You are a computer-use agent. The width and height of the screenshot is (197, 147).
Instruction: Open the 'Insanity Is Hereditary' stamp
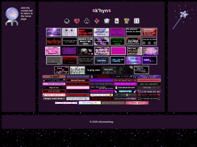click(x=117, y=32)
